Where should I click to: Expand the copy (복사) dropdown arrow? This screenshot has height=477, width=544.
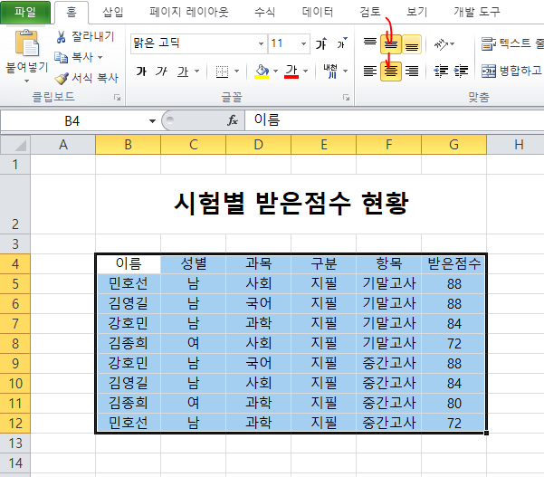tap(100, 57)
